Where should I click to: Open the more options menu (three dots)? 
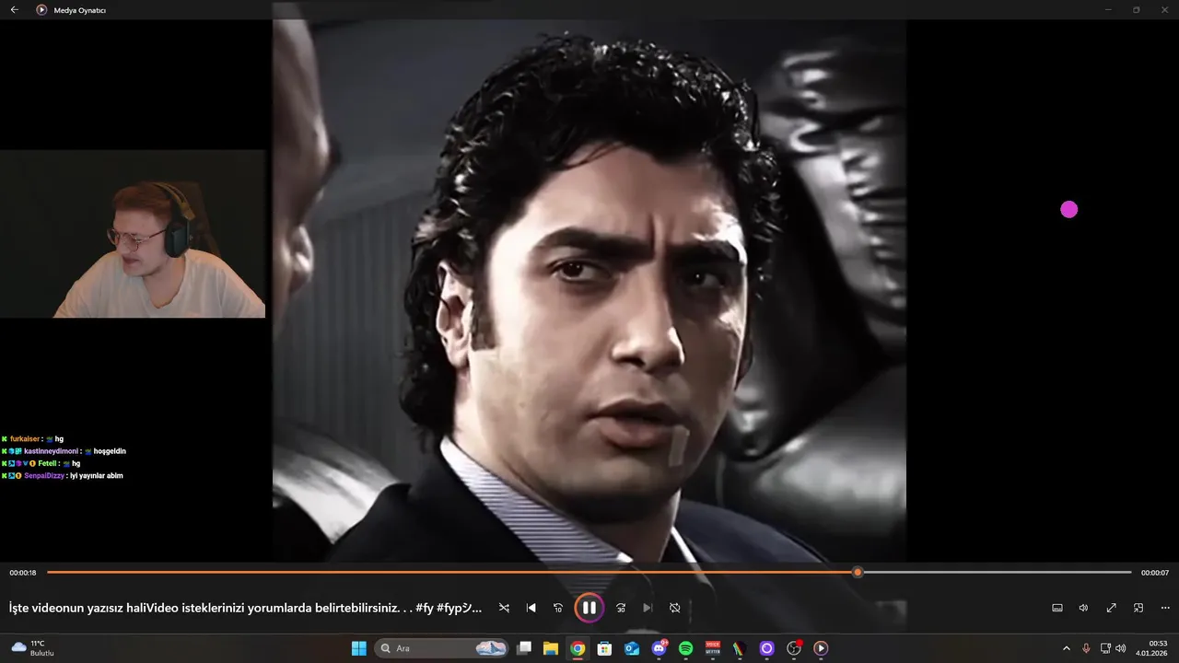point(1165,608)
